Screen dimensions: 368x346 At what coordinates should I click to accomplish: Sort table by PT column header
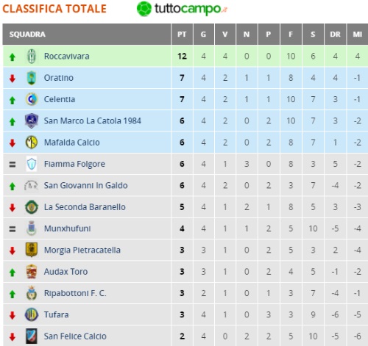(x=182, y=35)
